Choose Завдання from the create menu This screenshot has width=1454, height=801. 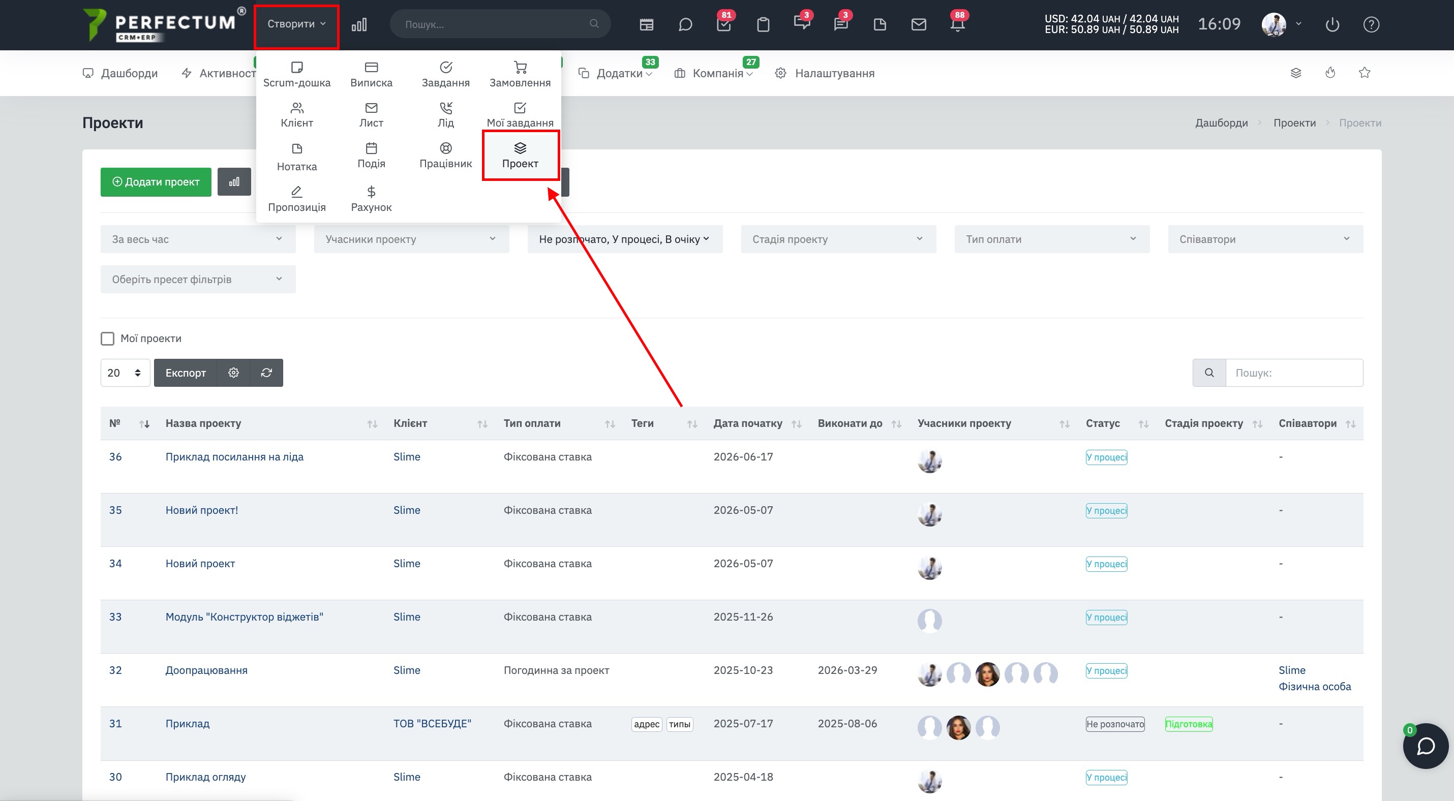[445, 75]
